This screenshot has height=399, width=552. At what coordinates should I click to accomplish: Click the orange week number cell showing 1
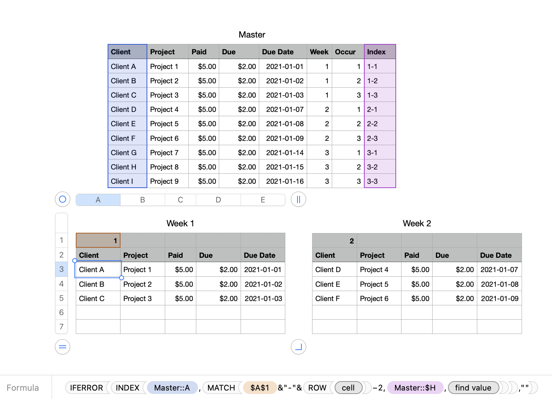98,240
